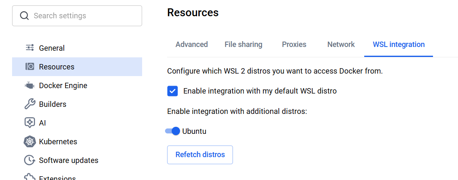This screenshot has height=180, width=458.
Task: Click the Kubernetes wheel icon
Action: (30, 141)
